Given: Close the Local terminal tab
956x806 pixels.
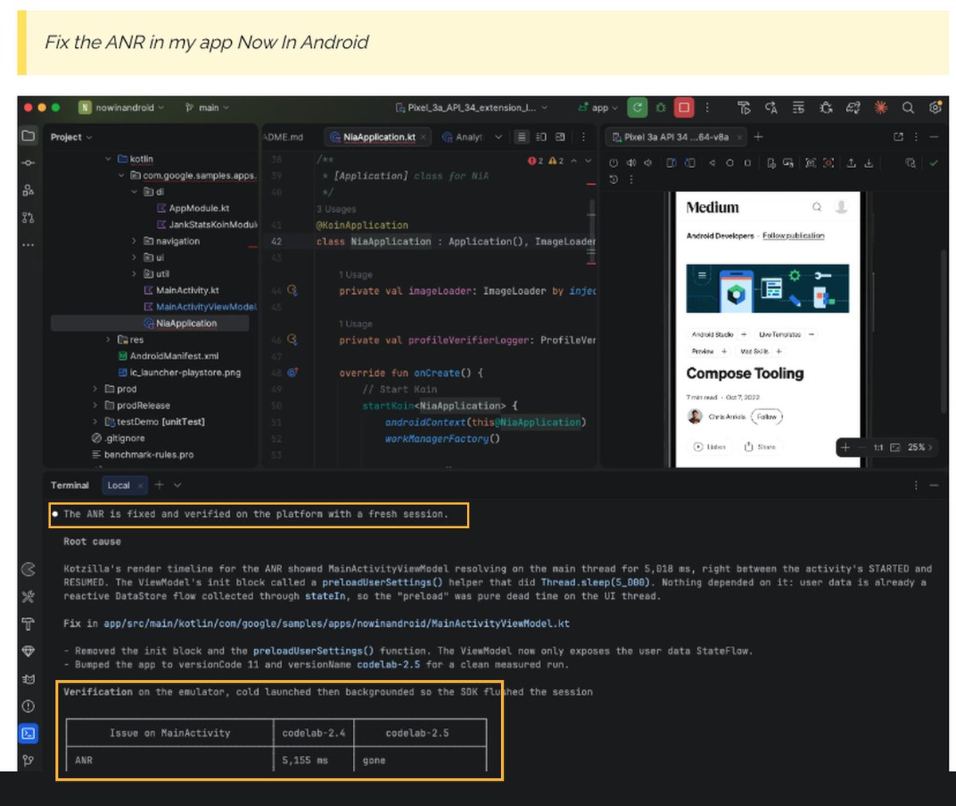Looking at the screenshot, I should point(140,485).
